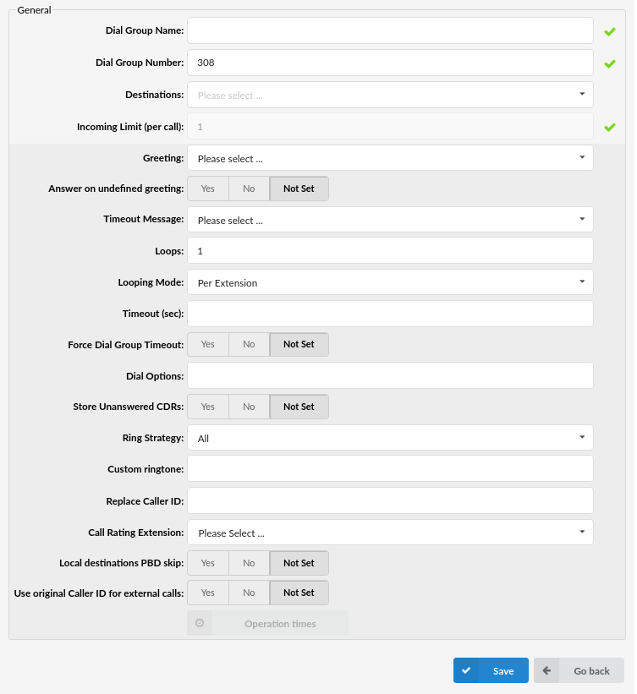637x694 pixels.
Task: Click the Incoming Limit (per call) field
Action: [390, 127]
